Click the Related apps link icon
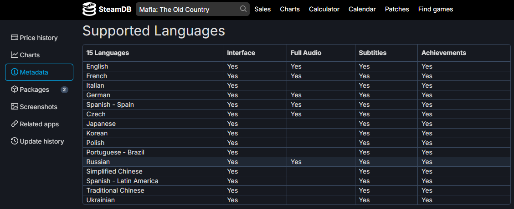The height and width of the screenshot is (209, 514). tap(15, 124)
